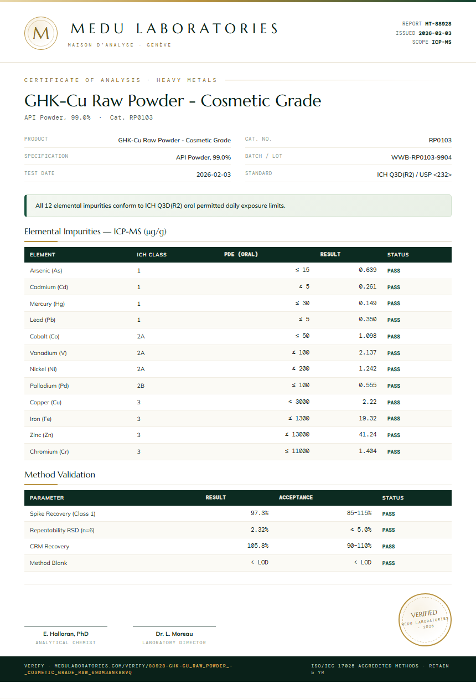This screenshot has width=476, height=699.
Task: Click the PASS status in Chromium row
Action: 394,452
